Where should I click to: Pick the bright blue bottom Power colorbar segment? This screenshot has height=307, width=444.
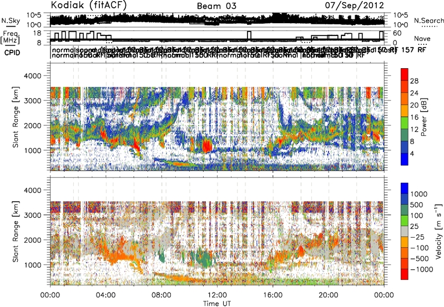pos(405,159)
